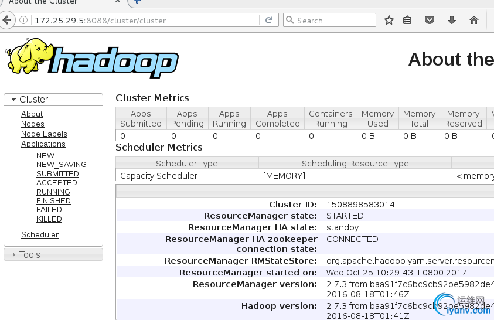494x320 pixels.
Task: Filter applications by FAILED state
Action: click(49, 209)
